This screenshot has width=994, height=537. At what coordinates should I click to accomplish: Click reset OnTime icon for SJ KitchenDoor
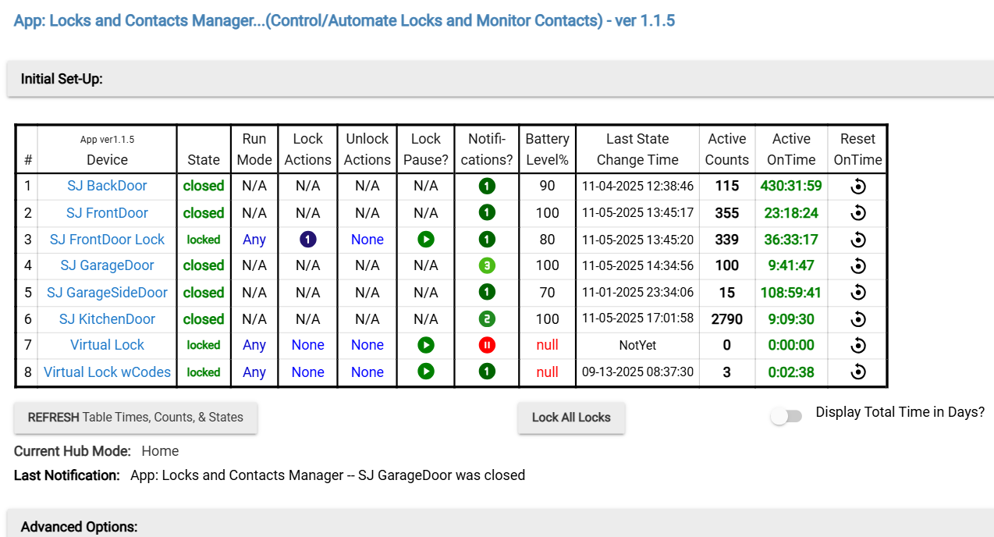(x=857, y=319)
